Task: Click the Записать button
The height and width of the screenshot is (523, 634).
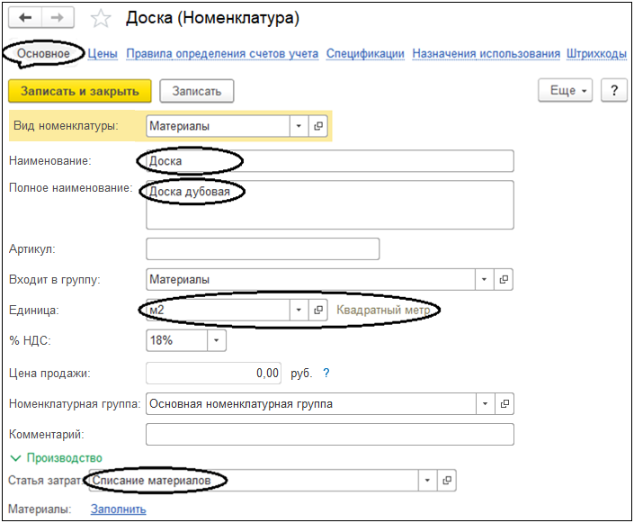Action: pyautogui.click(x=197, y=91)
